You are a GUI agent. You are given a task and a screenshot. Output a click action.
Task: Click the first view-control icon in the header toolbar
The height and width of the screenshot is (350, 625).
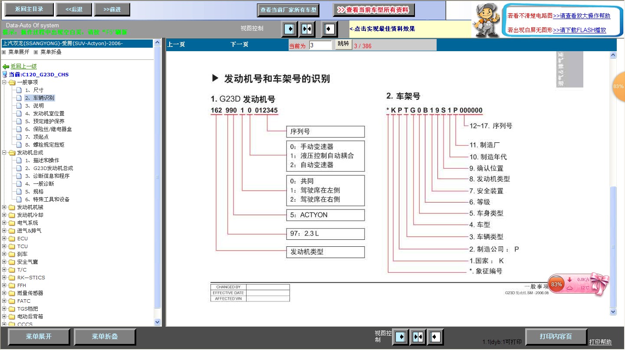(x=289, y=29)
